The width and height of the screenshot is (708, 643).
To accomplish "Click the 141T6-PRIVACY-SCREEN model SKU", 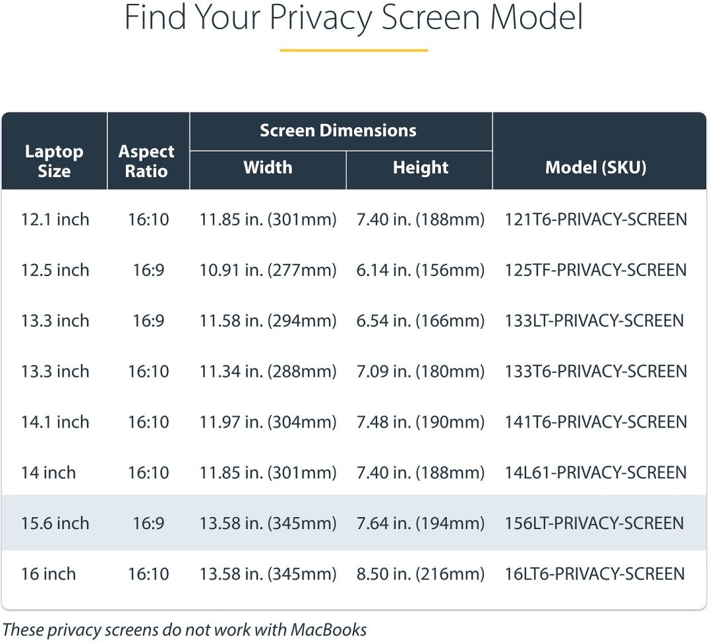I will pyautogui.click(x=595, y=422).
